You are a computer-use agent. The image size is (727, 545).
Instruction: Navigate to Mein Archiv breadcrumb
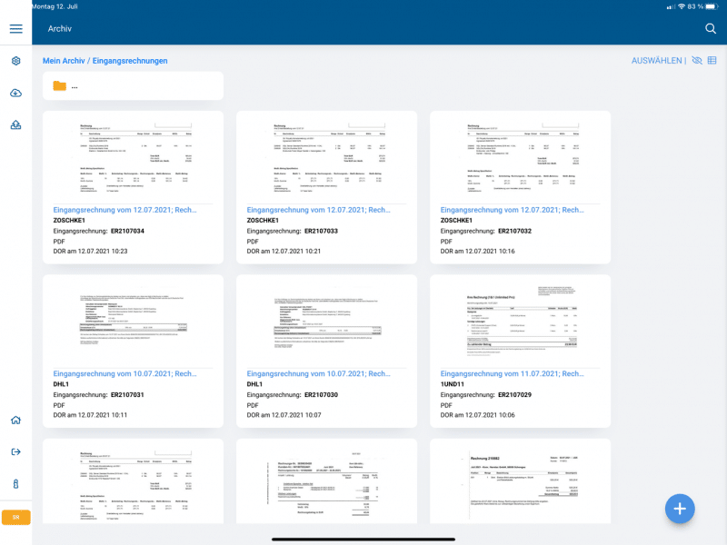[x=63, y=61]
